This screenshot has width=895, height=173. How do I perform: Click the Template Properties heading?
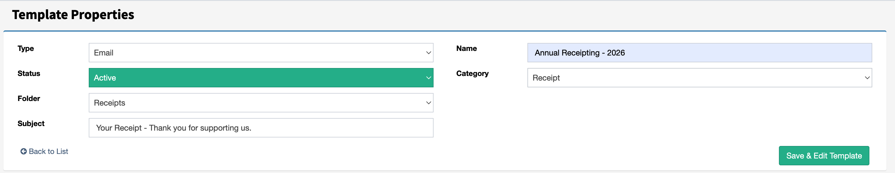pyautogui.click(x=73, y=15)
